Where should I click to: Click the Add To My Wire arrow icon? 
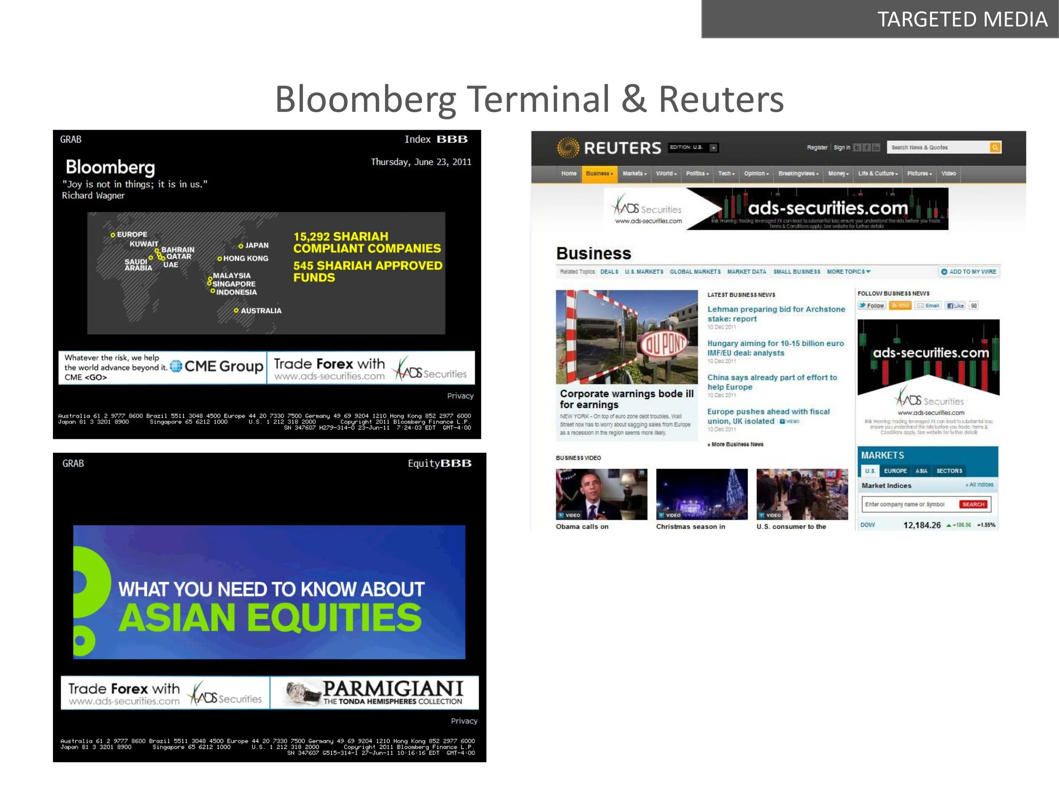(944, 272)
